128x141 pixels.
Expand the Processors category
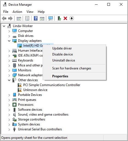point(9,105)
